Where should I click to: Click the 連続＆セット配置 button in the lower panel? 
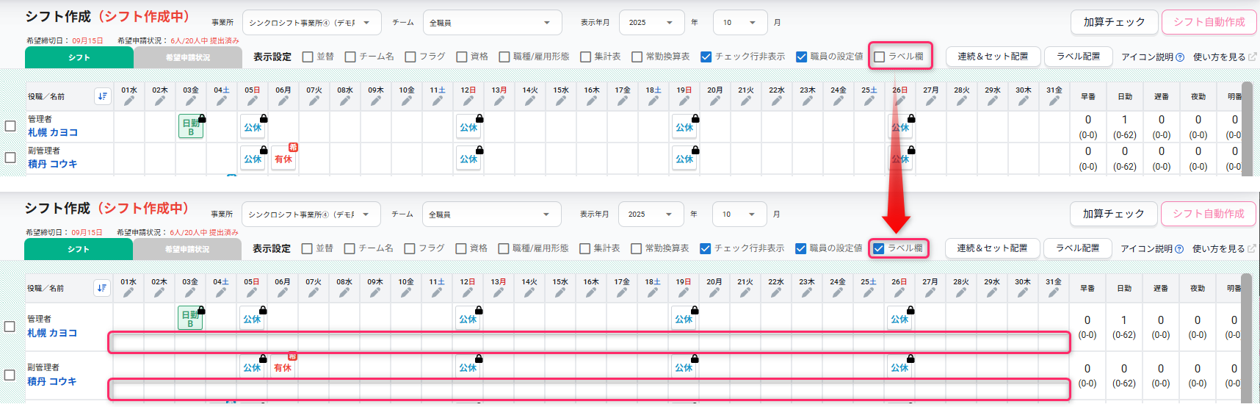pyautogui.click(x=992, y=248)
